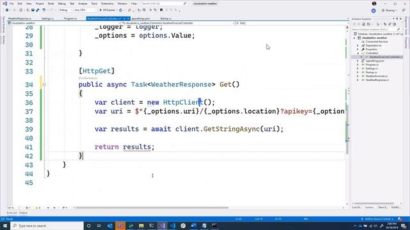The width and height of the screenshot is (410, 230).
Task: Click the HttpGet attribute text
Action: (x=97, y=71)
